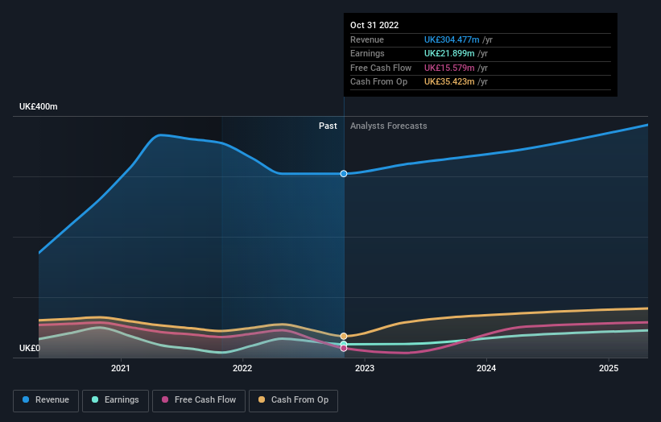
Task: Click the Free Cash Flow label in tooltip
Action: [381, 68]
